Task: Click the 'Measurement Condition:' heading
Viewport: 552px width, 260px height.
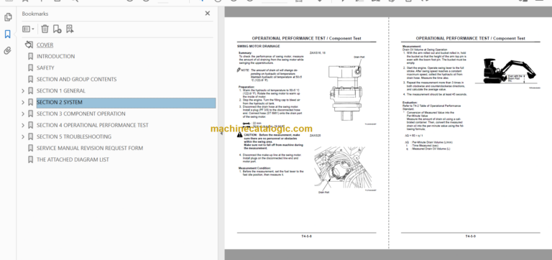Action: coord(255,168)
